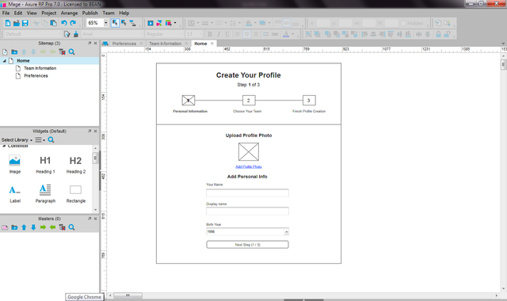The width and height of the screenshot is (507, 301).
Task: Open the zoom level 65% dropdown
Action: [x=105, y=23]
